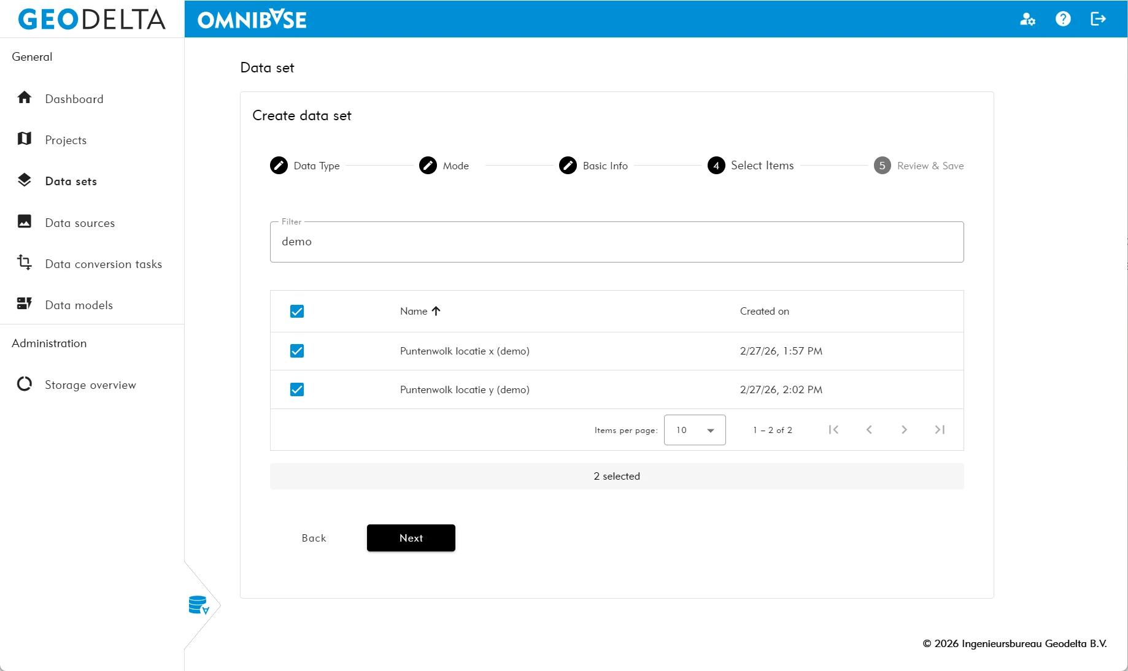Viewport: 1128px width, 671px height.
Task: Sort by Name column arrow
Action: pyautogui.click(x=436, y=311)
